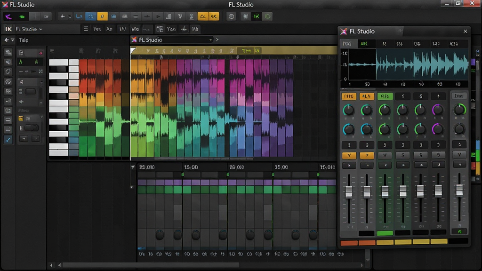Select the blue brush tool in left sidebar

[8, 140]
